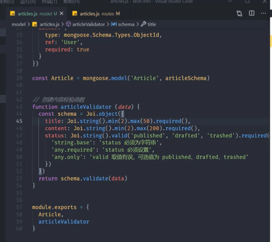
Task: Expand breadcrumb chevron after model
Action: coord(28,24)
